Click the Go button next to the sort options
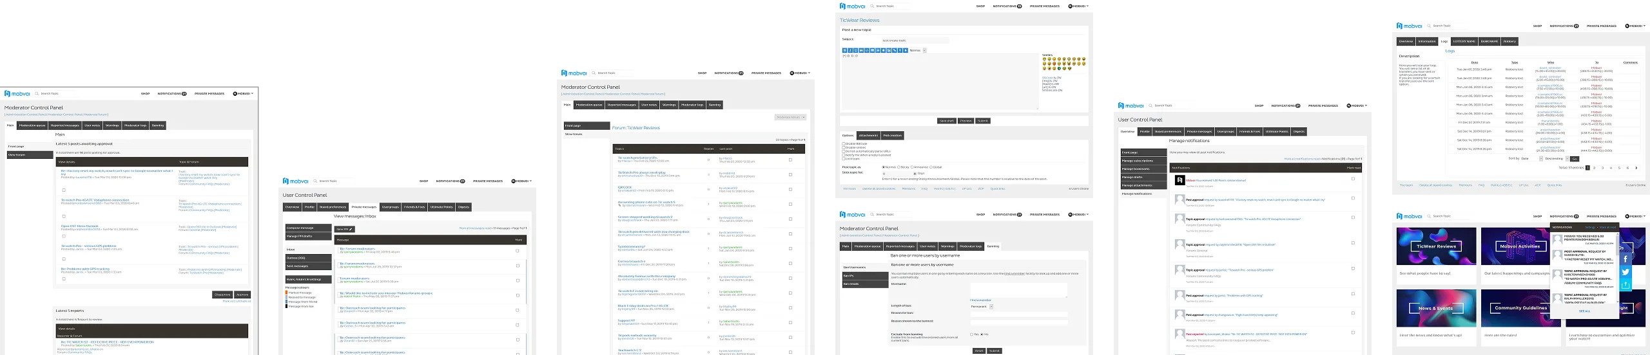 1575,158
